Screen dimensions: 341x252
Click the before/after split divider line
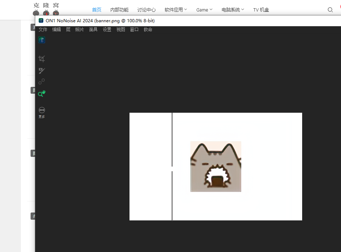tap(172, 167)
